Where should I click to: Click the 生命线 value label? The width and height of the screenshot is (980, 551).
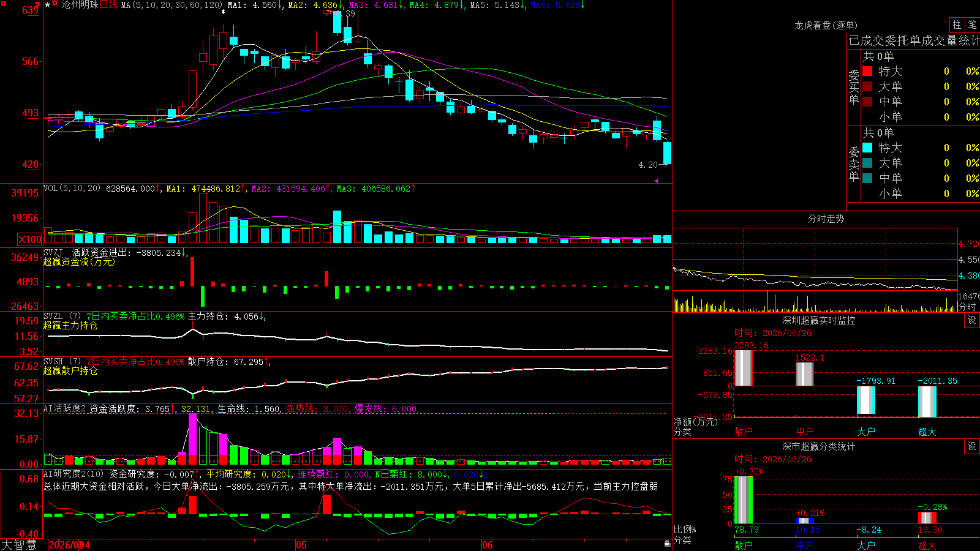[x=250, y=409]
